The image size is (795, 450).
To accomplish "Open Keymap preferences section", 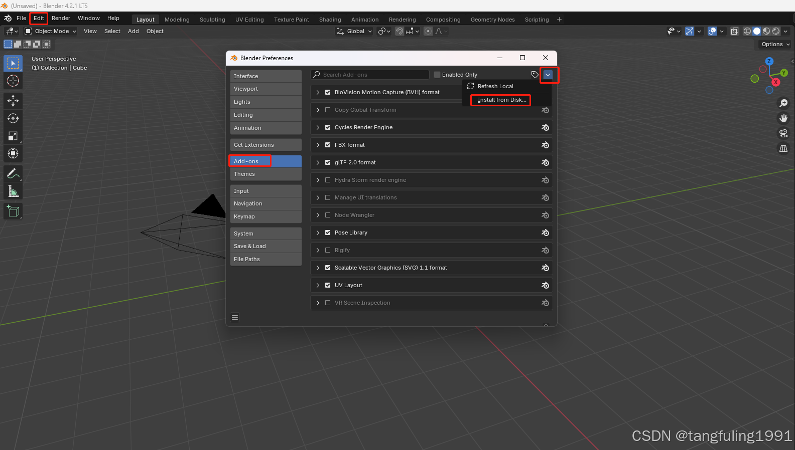I will click(x=266, y=216).
